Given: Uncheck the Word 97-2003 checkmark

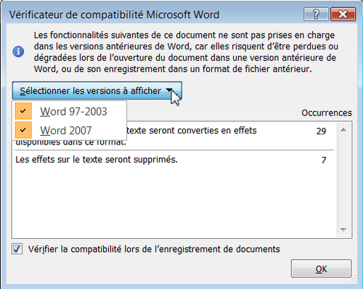Looking at the screenshot, I should point(23,111).
